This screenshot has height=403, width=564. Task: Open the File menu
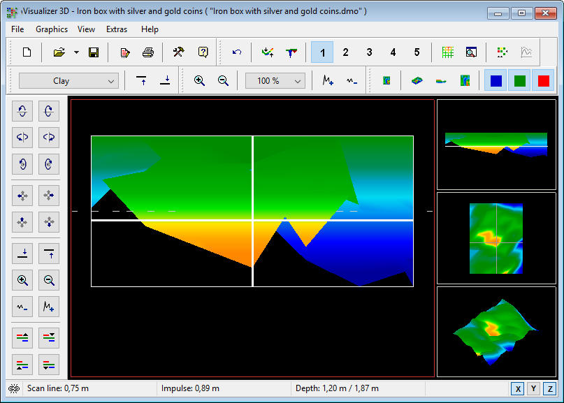pos(17,29)
